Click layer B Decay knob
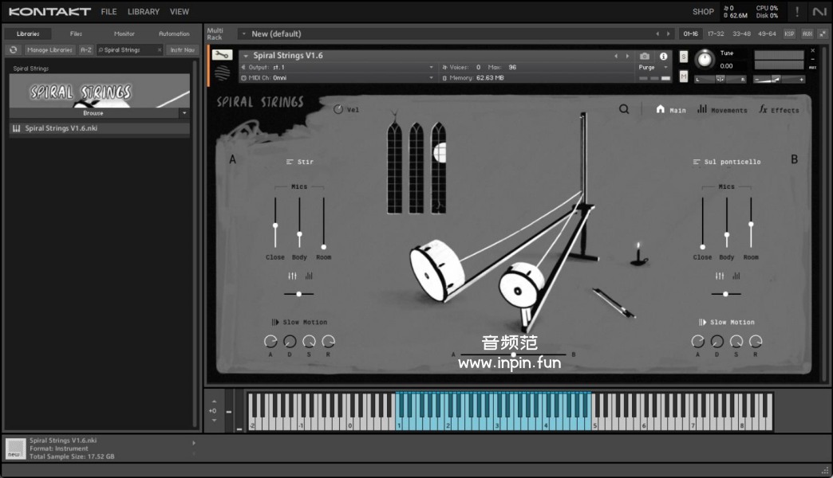 (717, 341)
